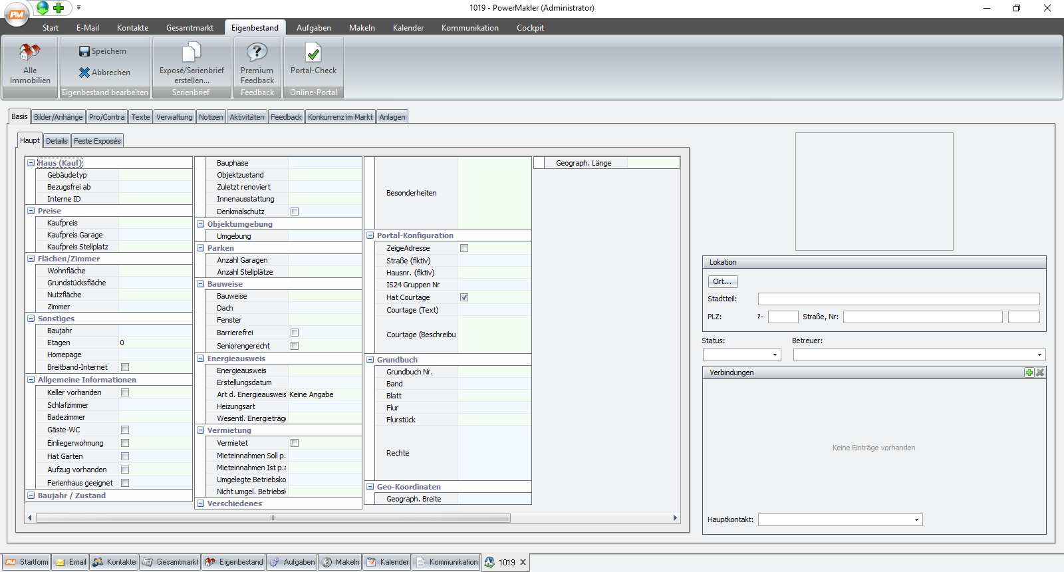Click the empty property image placeholder
1064x572 pixels.
coord(874,192)
